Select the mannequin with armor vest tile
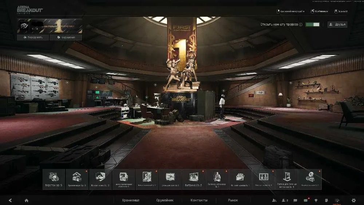 coord(217,179)
